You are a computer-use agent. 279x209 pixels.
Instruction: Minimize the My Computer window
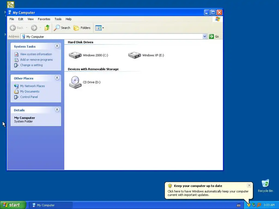pyautogui.click(x=207, y=13)
